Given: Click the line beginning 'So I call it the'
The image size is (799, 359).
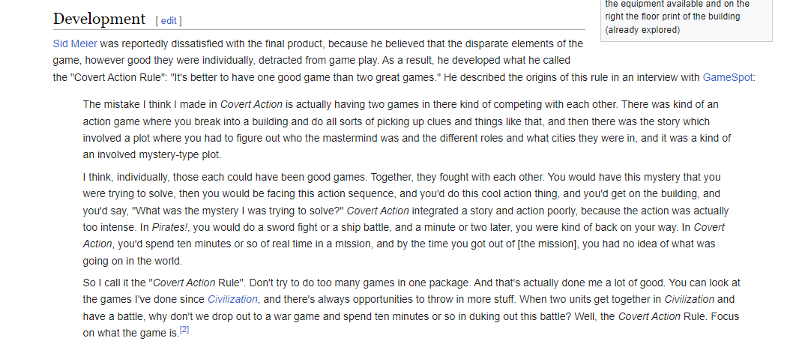Looking at the screenshot, I should point(411,283).
